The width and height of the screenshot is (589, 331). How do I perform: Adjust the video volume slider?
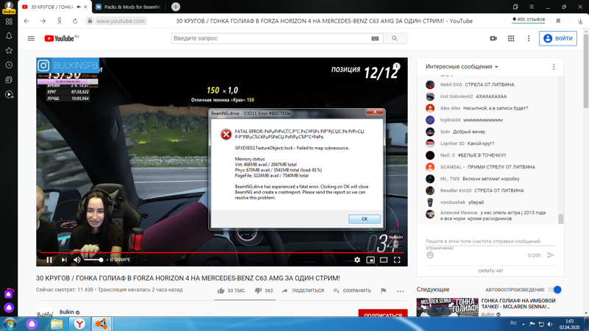94,260
